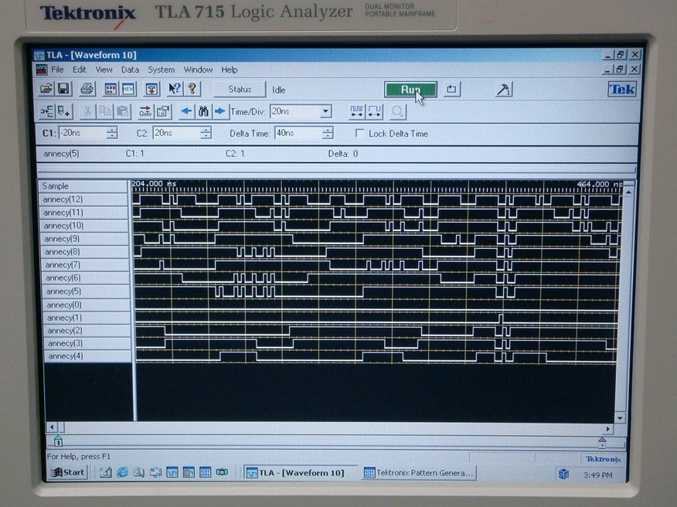Click the C2 cursor time spinner
Viewport: 677px width, 507px height.
[x=206, y=133]
